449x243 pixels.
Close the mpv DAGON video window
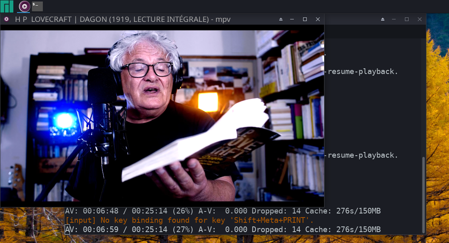tap(318, 19)
